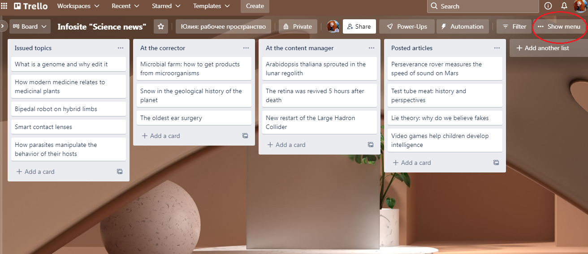The width and height of the screenshot is (588, 254).
Task: Open the board member avatar
Action: pyautogui.click(x=333, y=26)
